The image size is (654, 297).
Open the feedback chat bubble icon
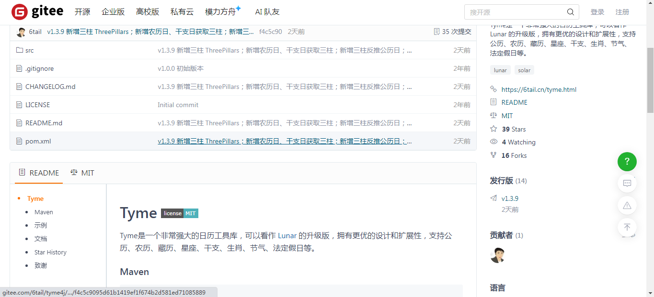[x=627, y=183]
